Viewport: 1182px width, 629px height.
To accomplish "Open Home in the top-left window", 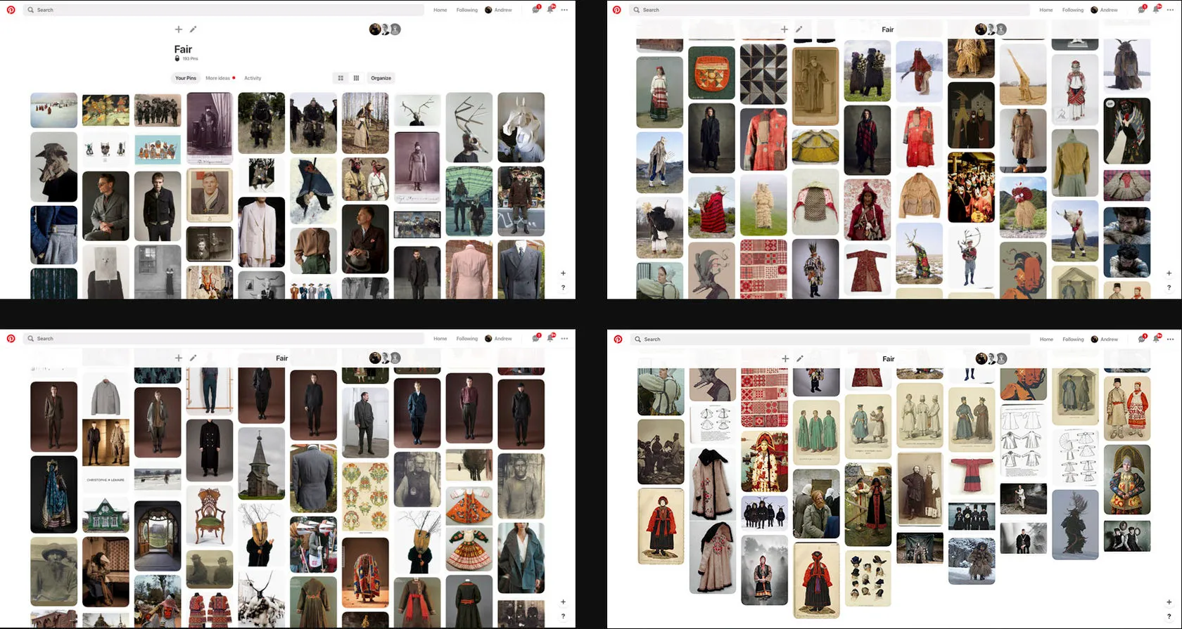I will coord(440,10).
